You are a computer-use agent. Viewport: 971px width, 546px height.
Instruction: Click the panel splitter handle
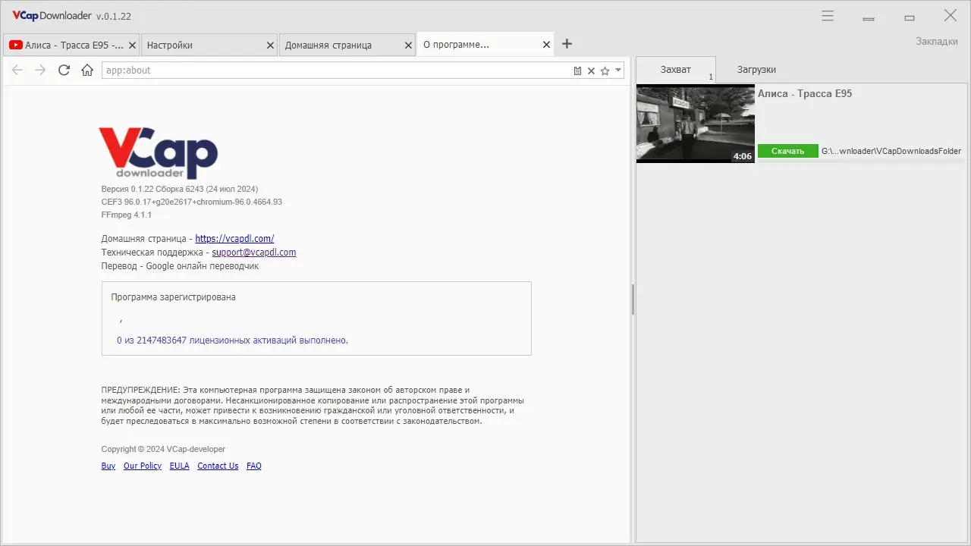(x=633, y=300)
